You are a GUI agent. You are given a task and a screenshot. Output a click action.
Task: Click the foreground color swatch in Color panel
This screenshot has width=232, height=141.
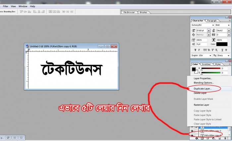[194, 69]
